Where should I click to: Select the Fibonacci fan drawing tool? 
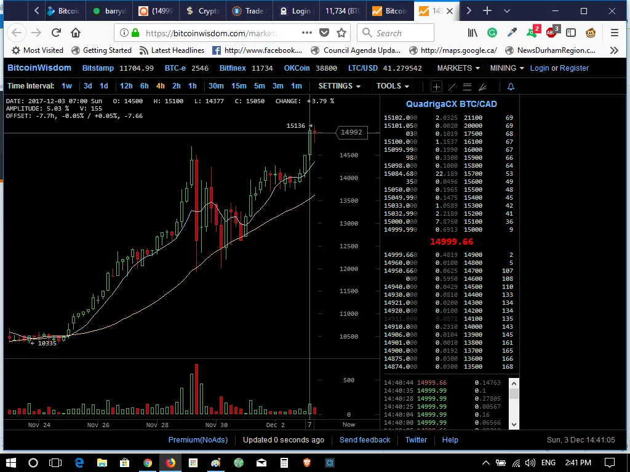pos(482,86)
